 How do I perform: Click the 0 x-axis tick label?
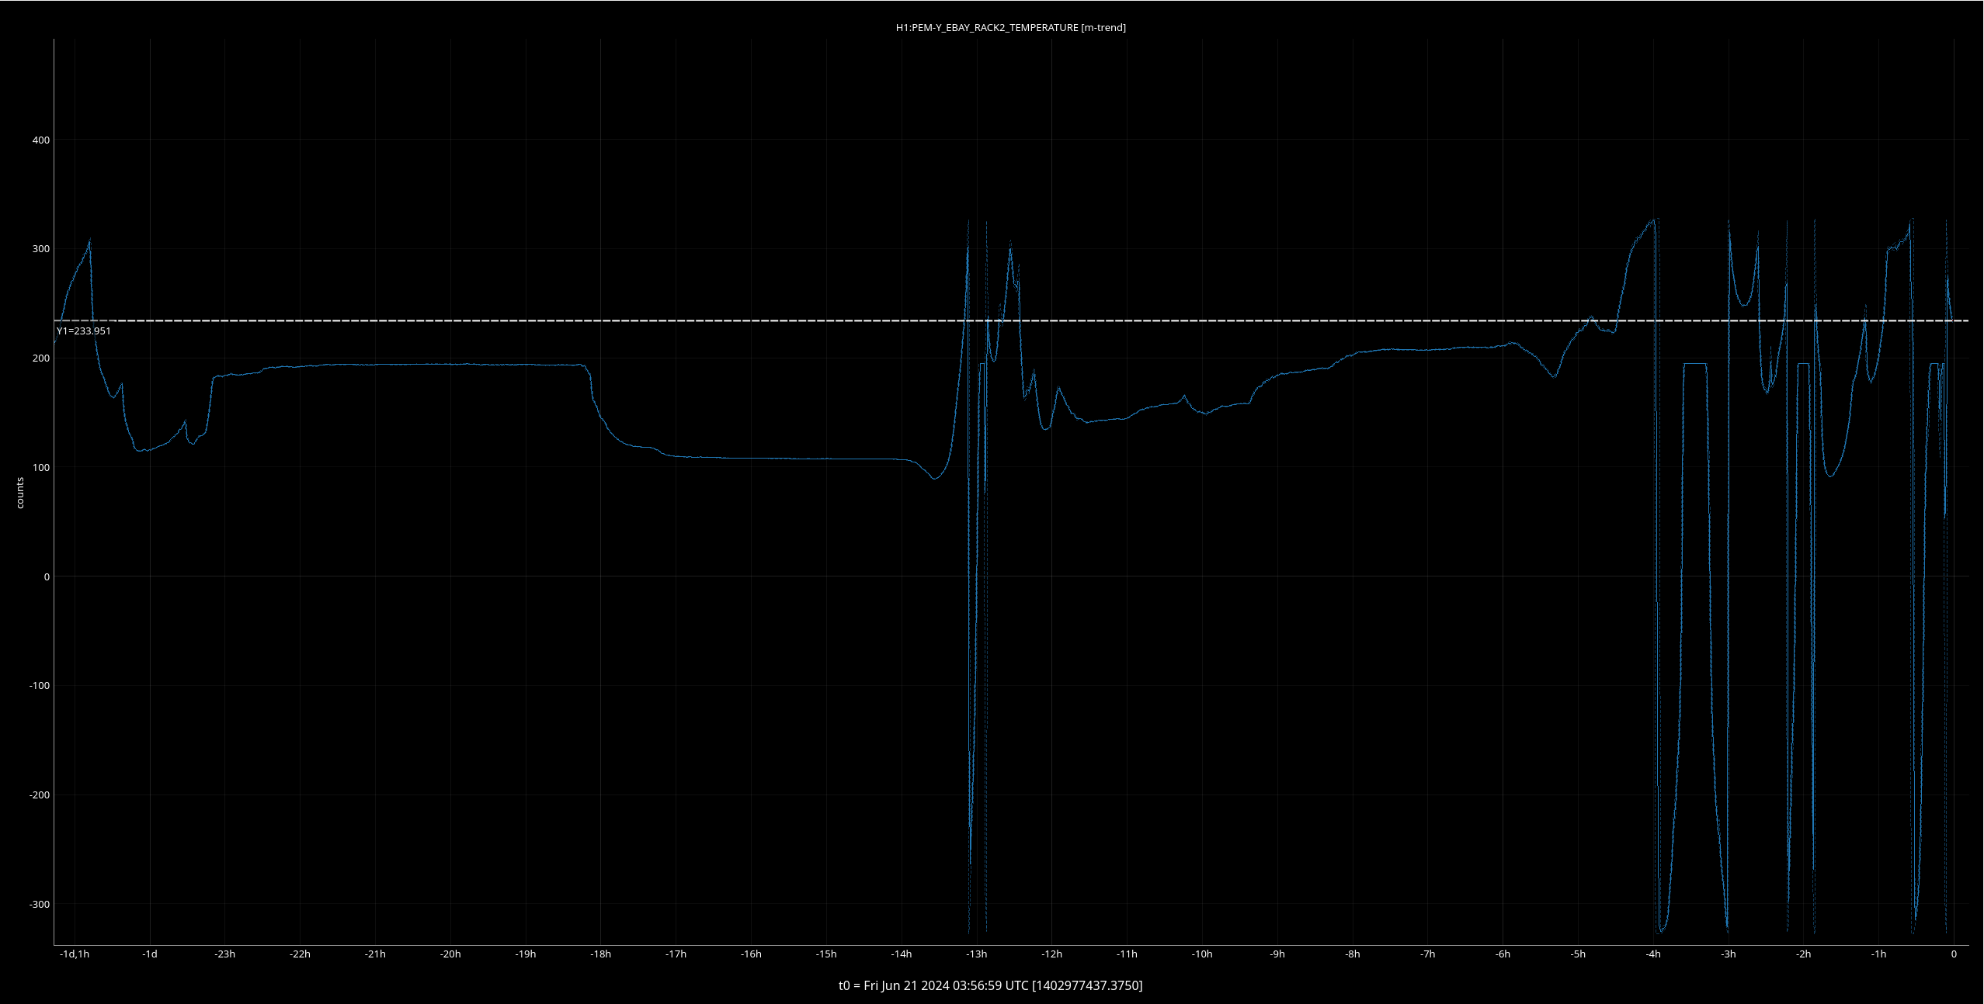click(x=1954, y=954)
